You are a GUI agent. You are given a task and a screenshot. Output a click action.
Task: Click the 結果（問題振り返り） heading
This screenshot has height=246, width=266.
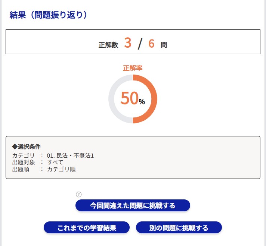point(48,15)
